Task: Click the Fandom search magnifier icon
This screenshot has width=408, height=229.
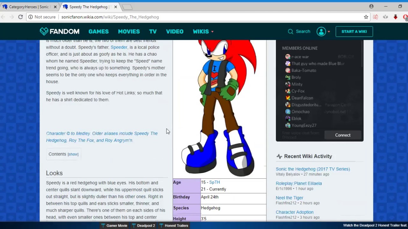Action: tap(290, 31)
